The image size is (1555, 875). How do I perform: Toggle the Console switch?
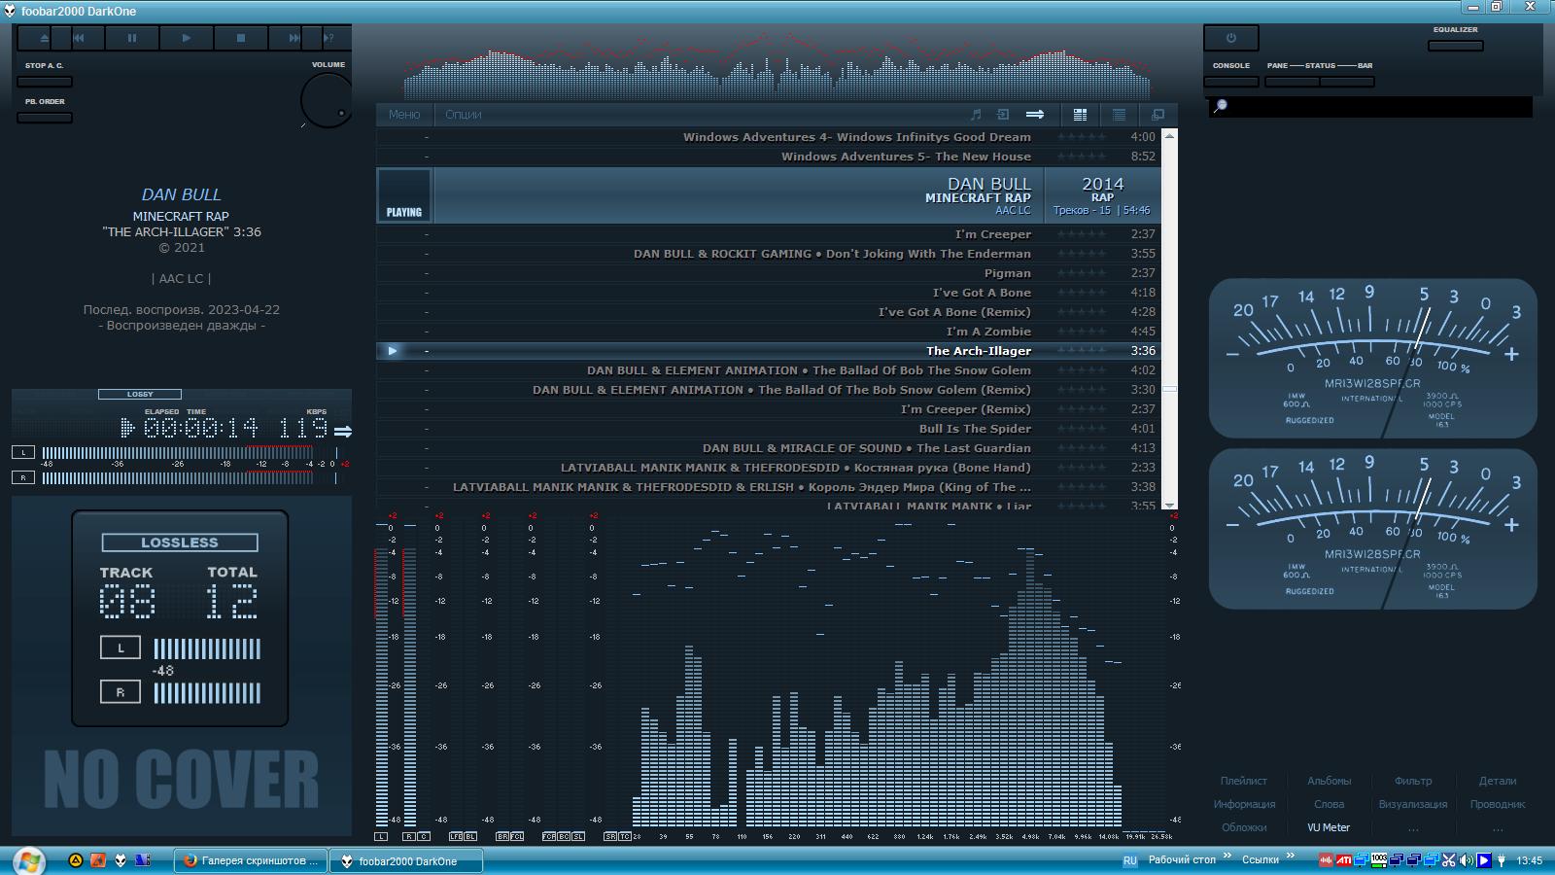[x=1230, y=82]
